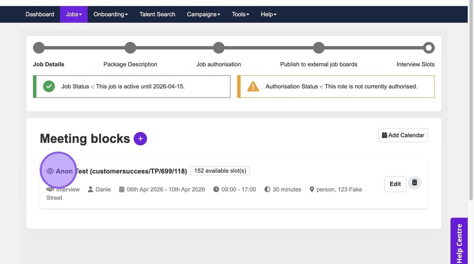Click the trash delete icon on meeting block

pyautogui.click(x=414, y=183)
